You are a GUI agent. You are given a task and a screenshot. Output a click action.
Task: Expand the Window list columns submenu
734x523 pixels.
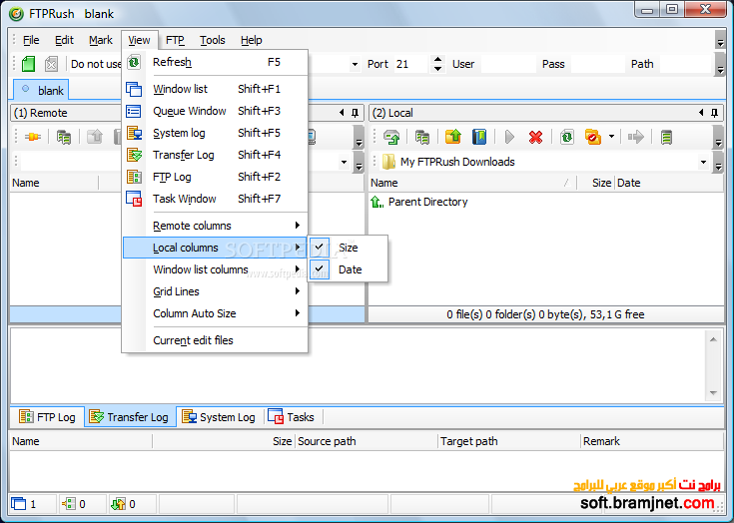(298, 268)
